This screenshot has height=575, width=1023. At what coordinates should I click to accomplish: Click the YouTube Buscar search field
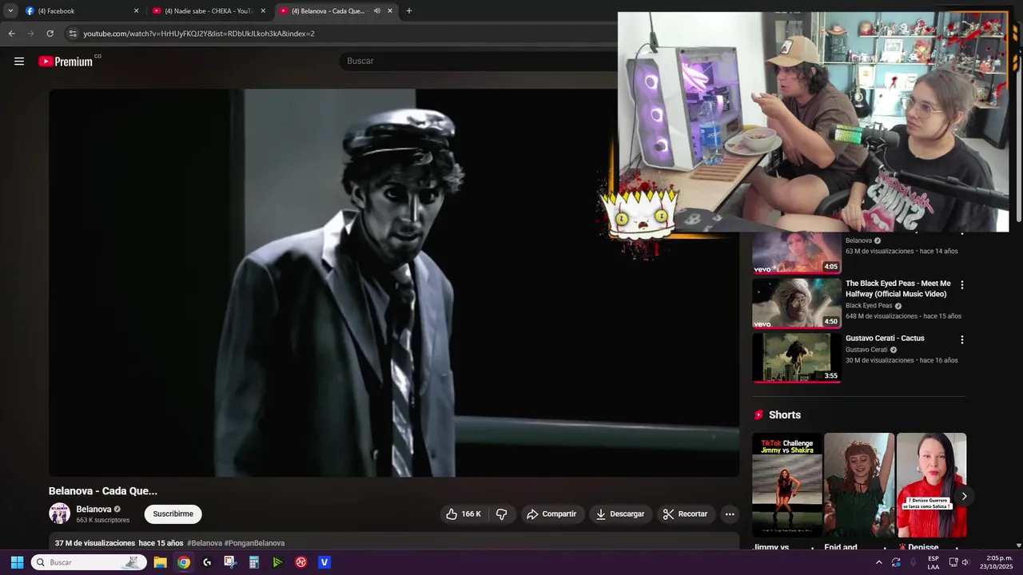click(480, 61)
